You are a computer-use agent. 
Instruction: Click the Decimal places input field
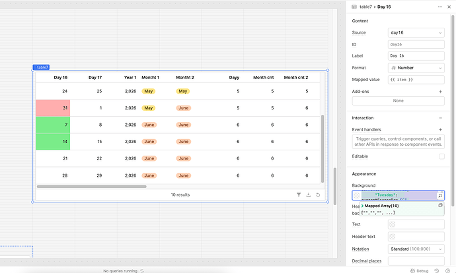tap(416, 261)
